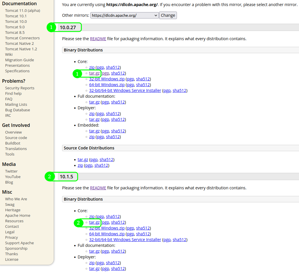The image size is (299, 272).
Task: Open Tools link in sidebar
Action: (10, 154)
